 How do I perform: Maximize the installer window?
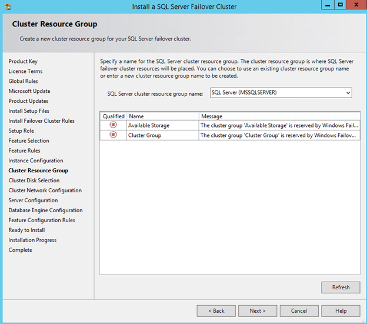(339, 5)
